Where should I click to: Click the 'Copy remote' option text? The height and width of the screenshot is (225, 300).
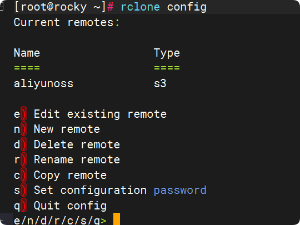[70, 176]
